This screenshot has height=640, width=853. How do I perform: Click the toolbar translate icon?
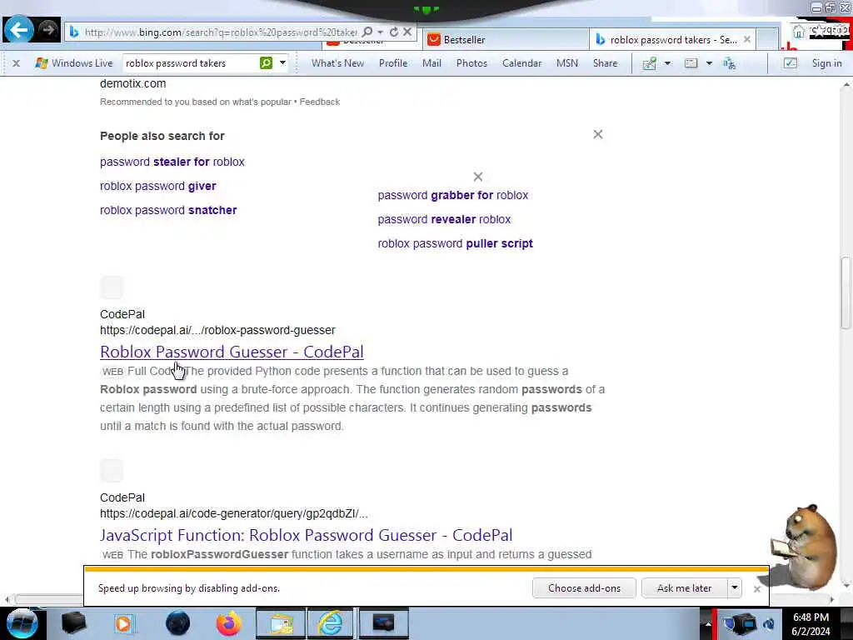[x=729, y=63]
